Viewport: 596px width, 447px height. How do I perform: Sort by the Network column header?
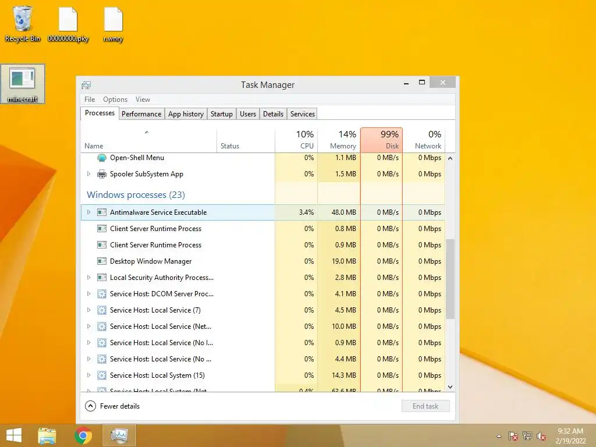point(424,140)
